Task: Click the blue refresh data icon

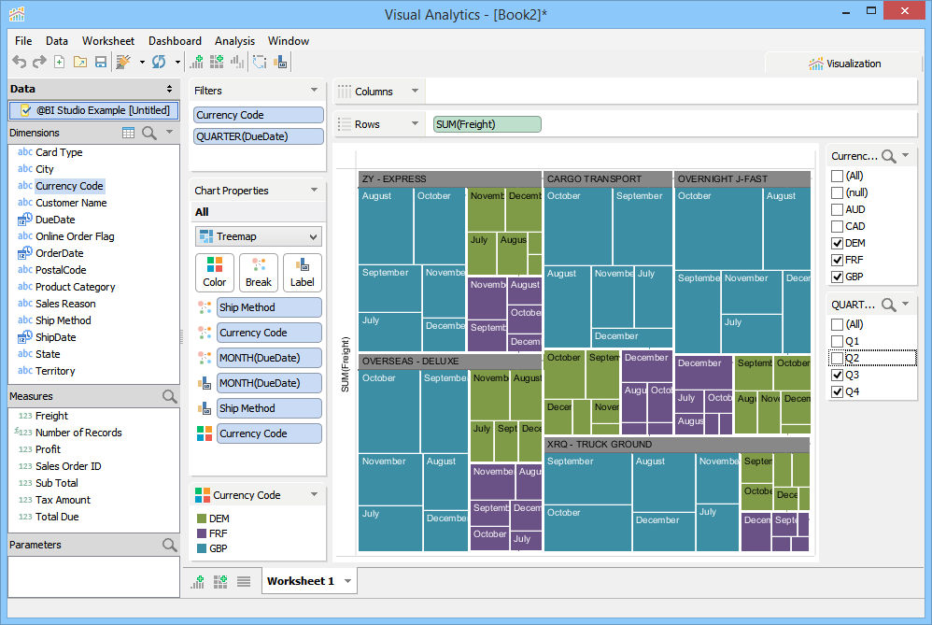Action: tap(159, 62)
